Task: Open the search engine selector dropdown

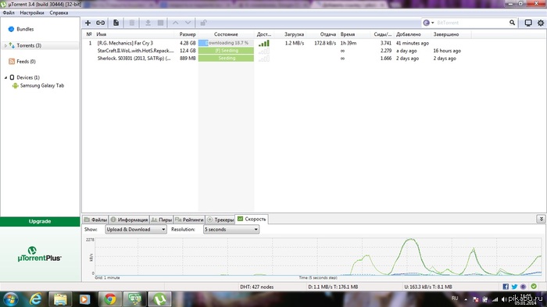Action: (x=428, y=23)
